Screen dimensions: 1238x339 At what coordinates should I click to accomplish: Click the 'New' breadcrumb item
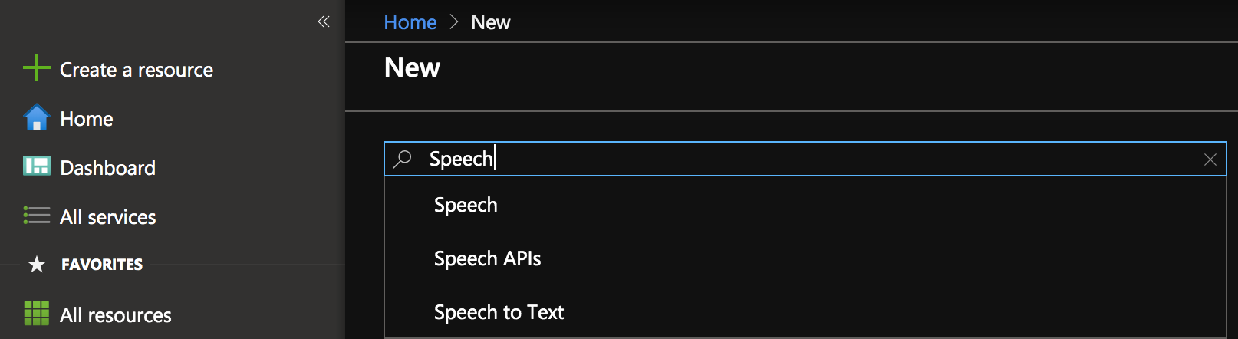click(490, 22)
